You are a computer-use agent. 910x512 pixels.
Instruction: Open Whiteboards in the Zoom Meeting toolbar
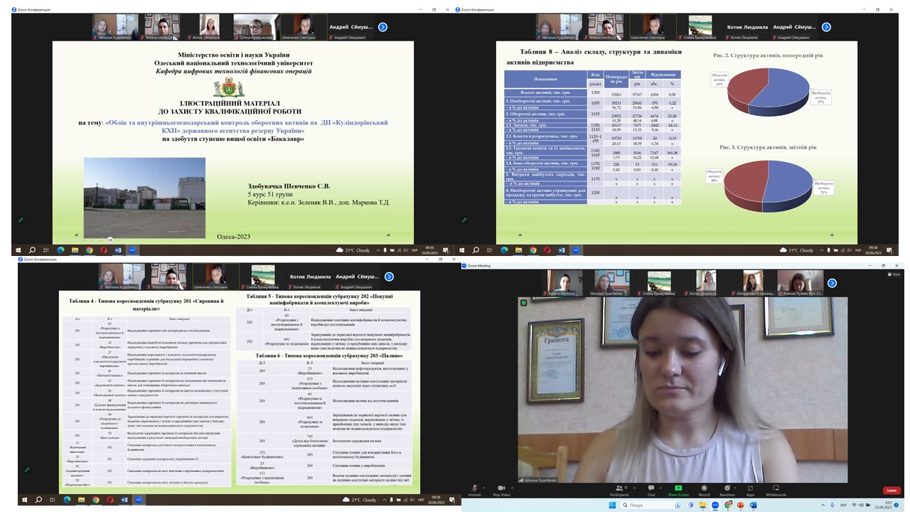776,490
